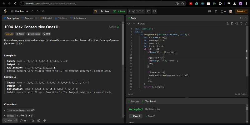Click the Run code button
Image resolution: width=250 pixels, height=125 pixels.
point(104,11)
